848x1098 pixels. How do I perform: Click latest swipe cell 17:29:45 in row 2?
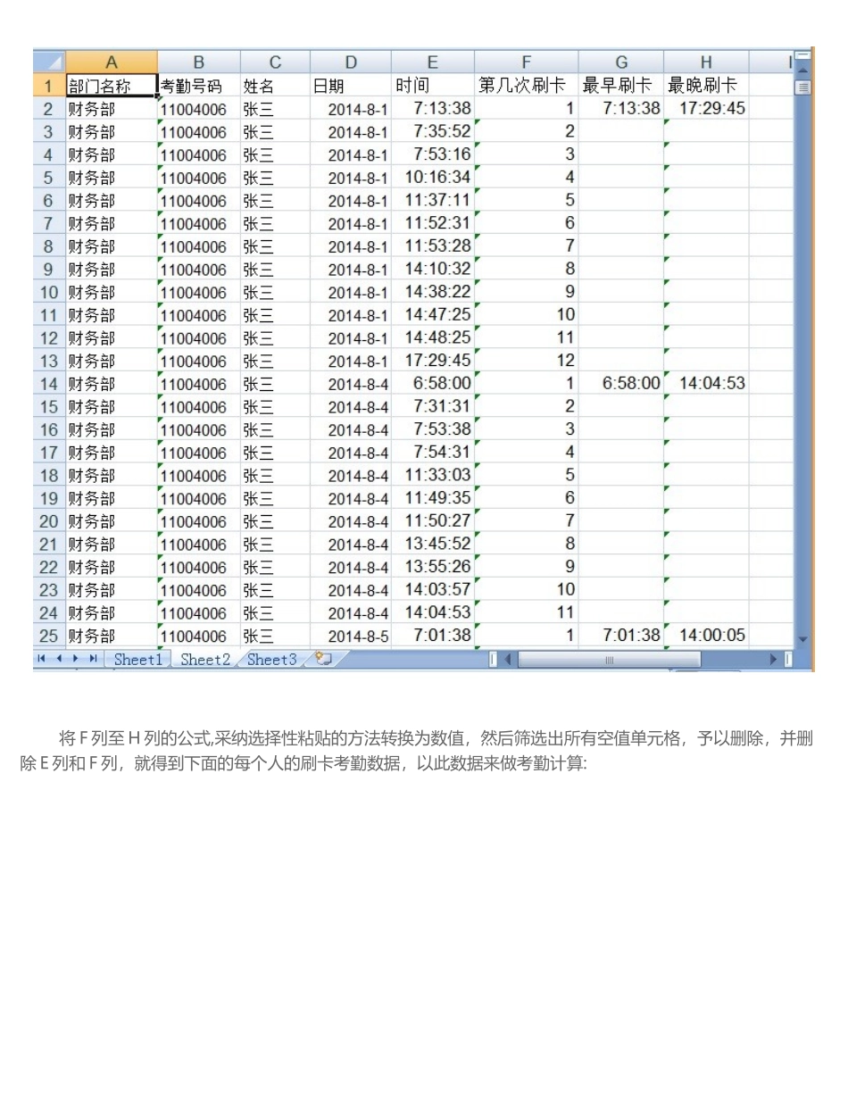706,109
